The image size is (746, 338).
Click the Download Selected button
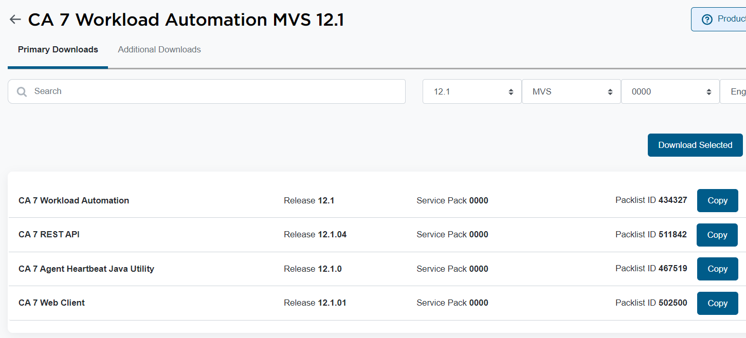[695, 145]
